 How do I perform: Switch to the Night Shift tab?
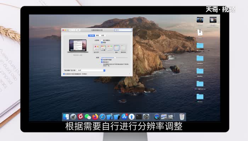[x=103, y=36]
